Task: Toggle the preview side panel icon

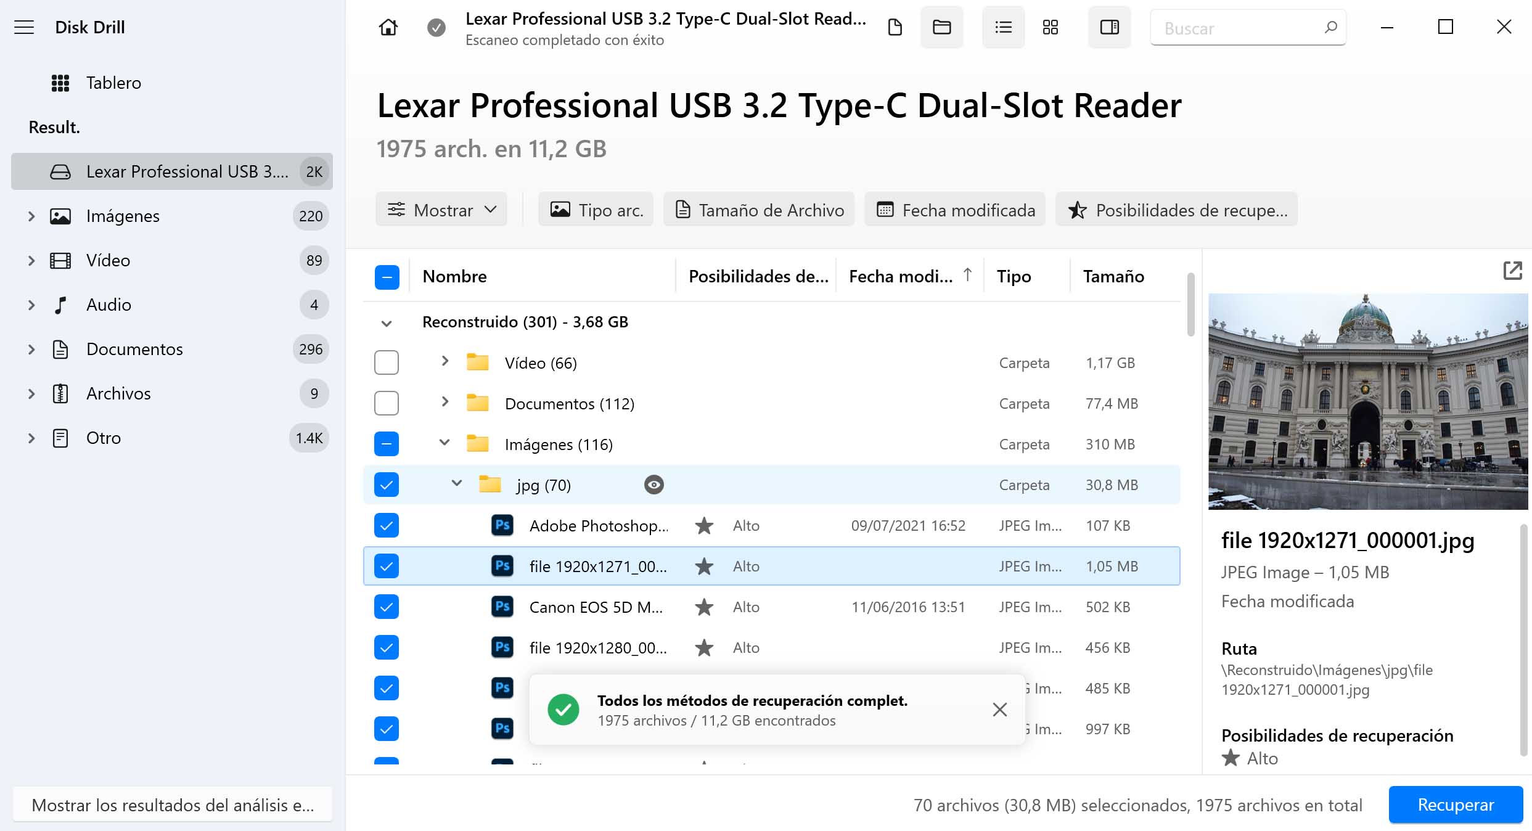Action: pyautogui.click(x=1109, y=27)
